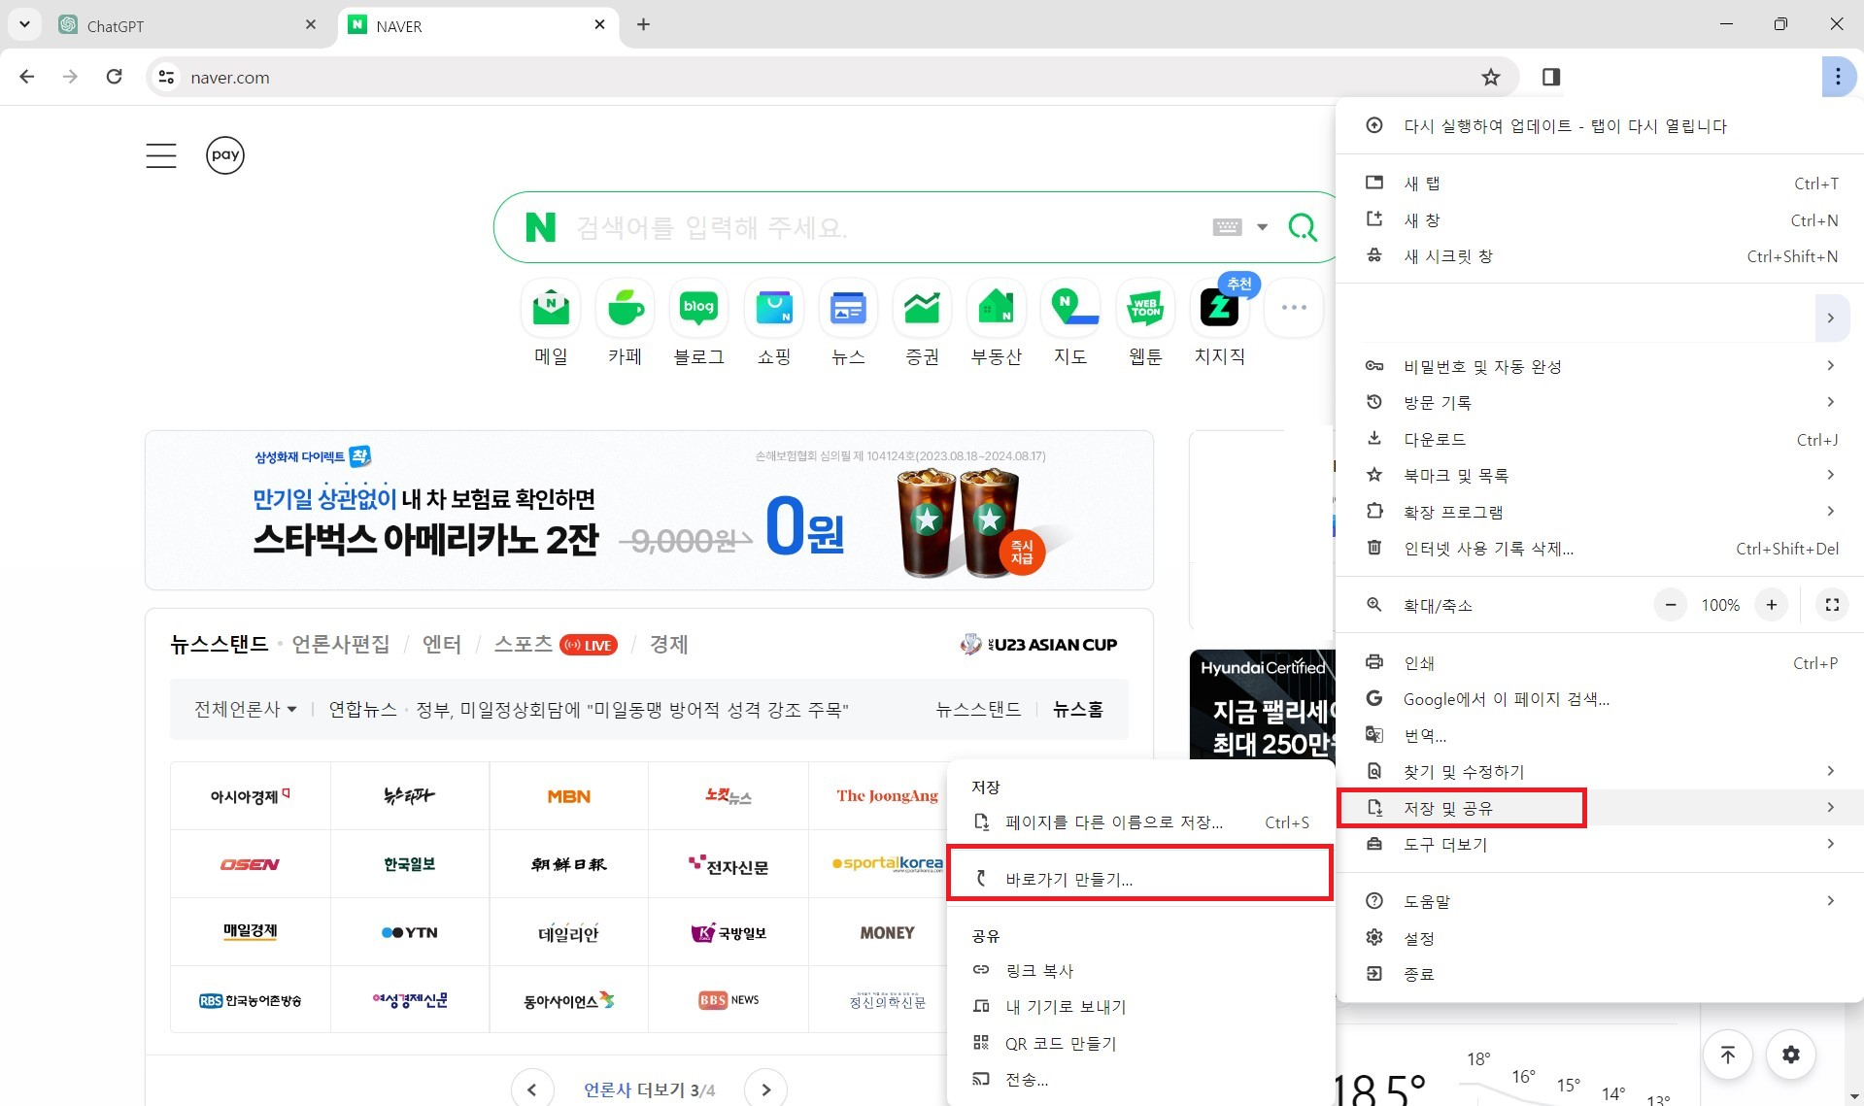This screenshot has height=1106, width=1864.
Task: Open the 웹툰 shortcut icon
Action: [1145, 308]
